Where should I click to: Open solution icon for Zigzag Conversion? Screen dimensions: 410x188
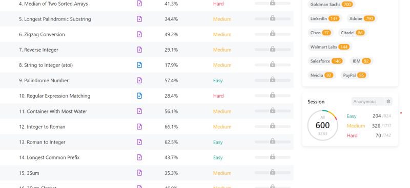pyautogui.click(x=139, y=34)
